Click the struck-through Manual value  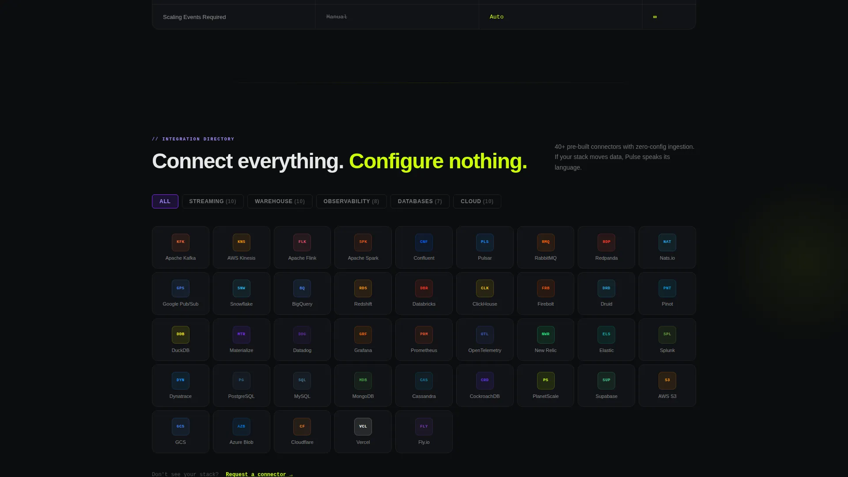click(x=337, y=17)
